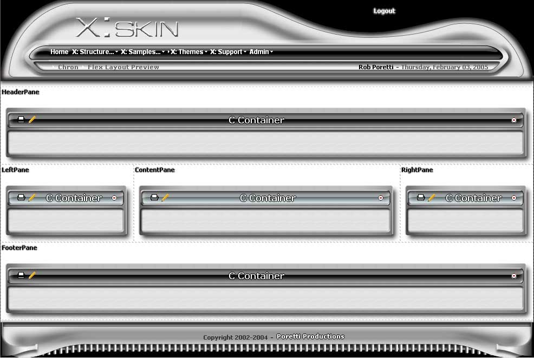
Task: Click the ContentPane container print icon
Action: click(x=154, y=198)
